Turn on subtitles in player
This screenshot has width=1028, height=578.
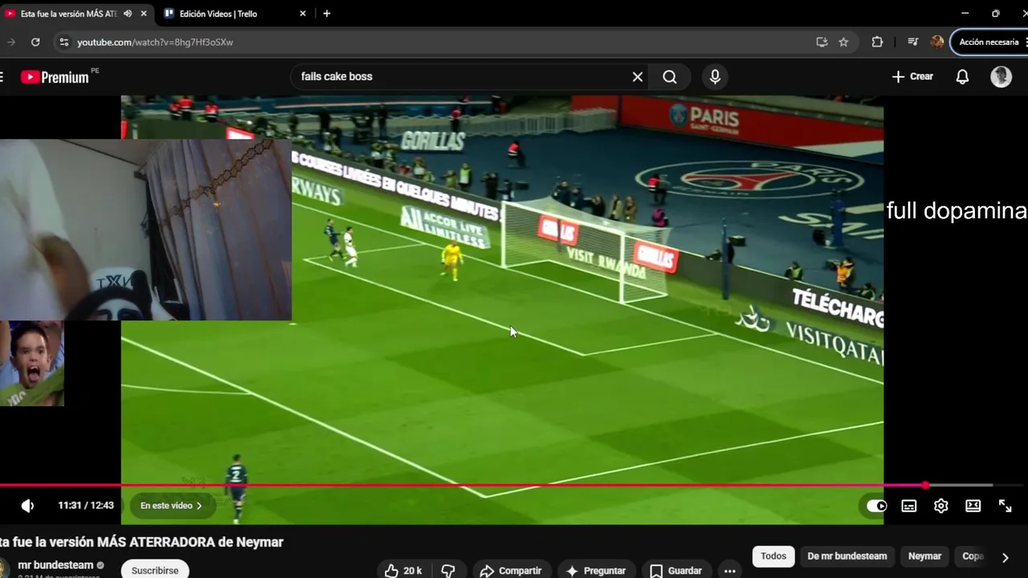[x=909, y=506]
